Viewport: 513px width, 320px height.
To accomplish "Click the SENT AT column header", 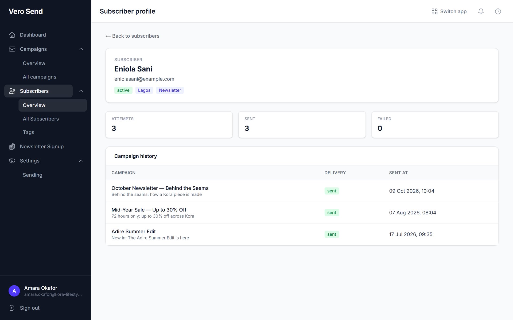I will (x=398, y=173).
